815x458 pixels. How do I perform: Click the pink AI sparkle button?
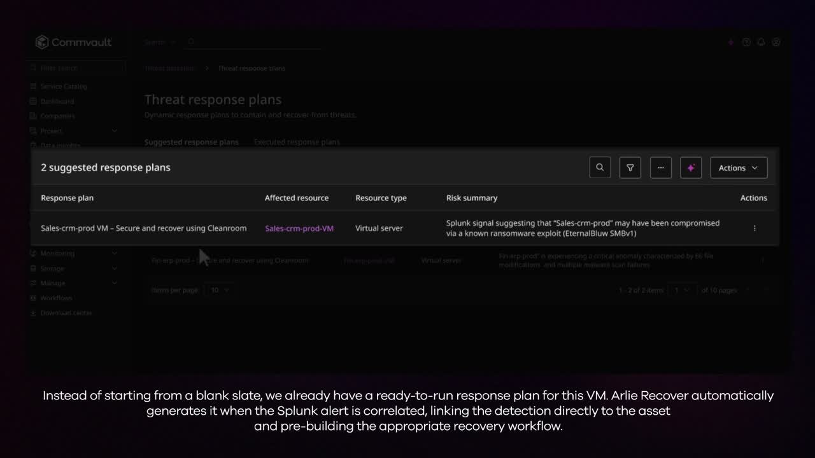coord(691,167)
